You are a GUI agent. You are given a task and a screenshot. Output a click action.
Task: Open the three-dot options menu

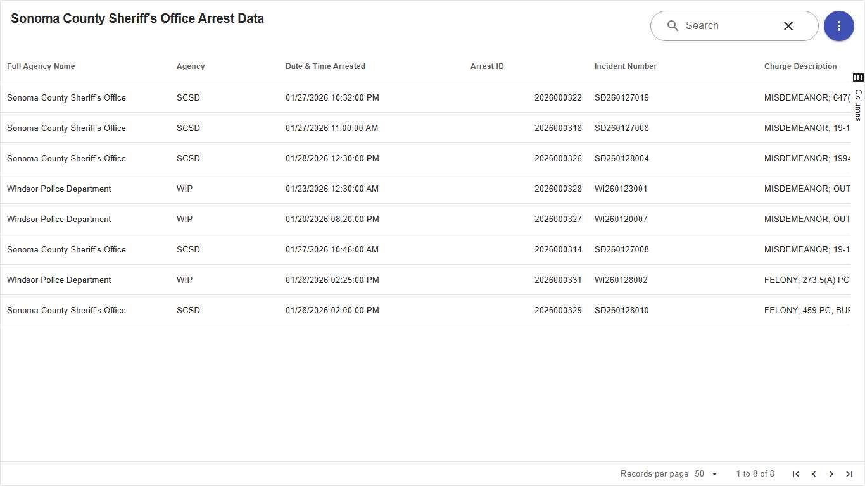coord(839,26)
